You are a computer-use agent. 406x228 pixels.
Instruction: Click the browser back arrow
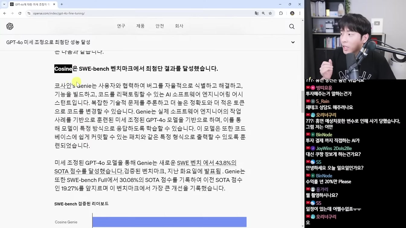[x=5, y=13]
